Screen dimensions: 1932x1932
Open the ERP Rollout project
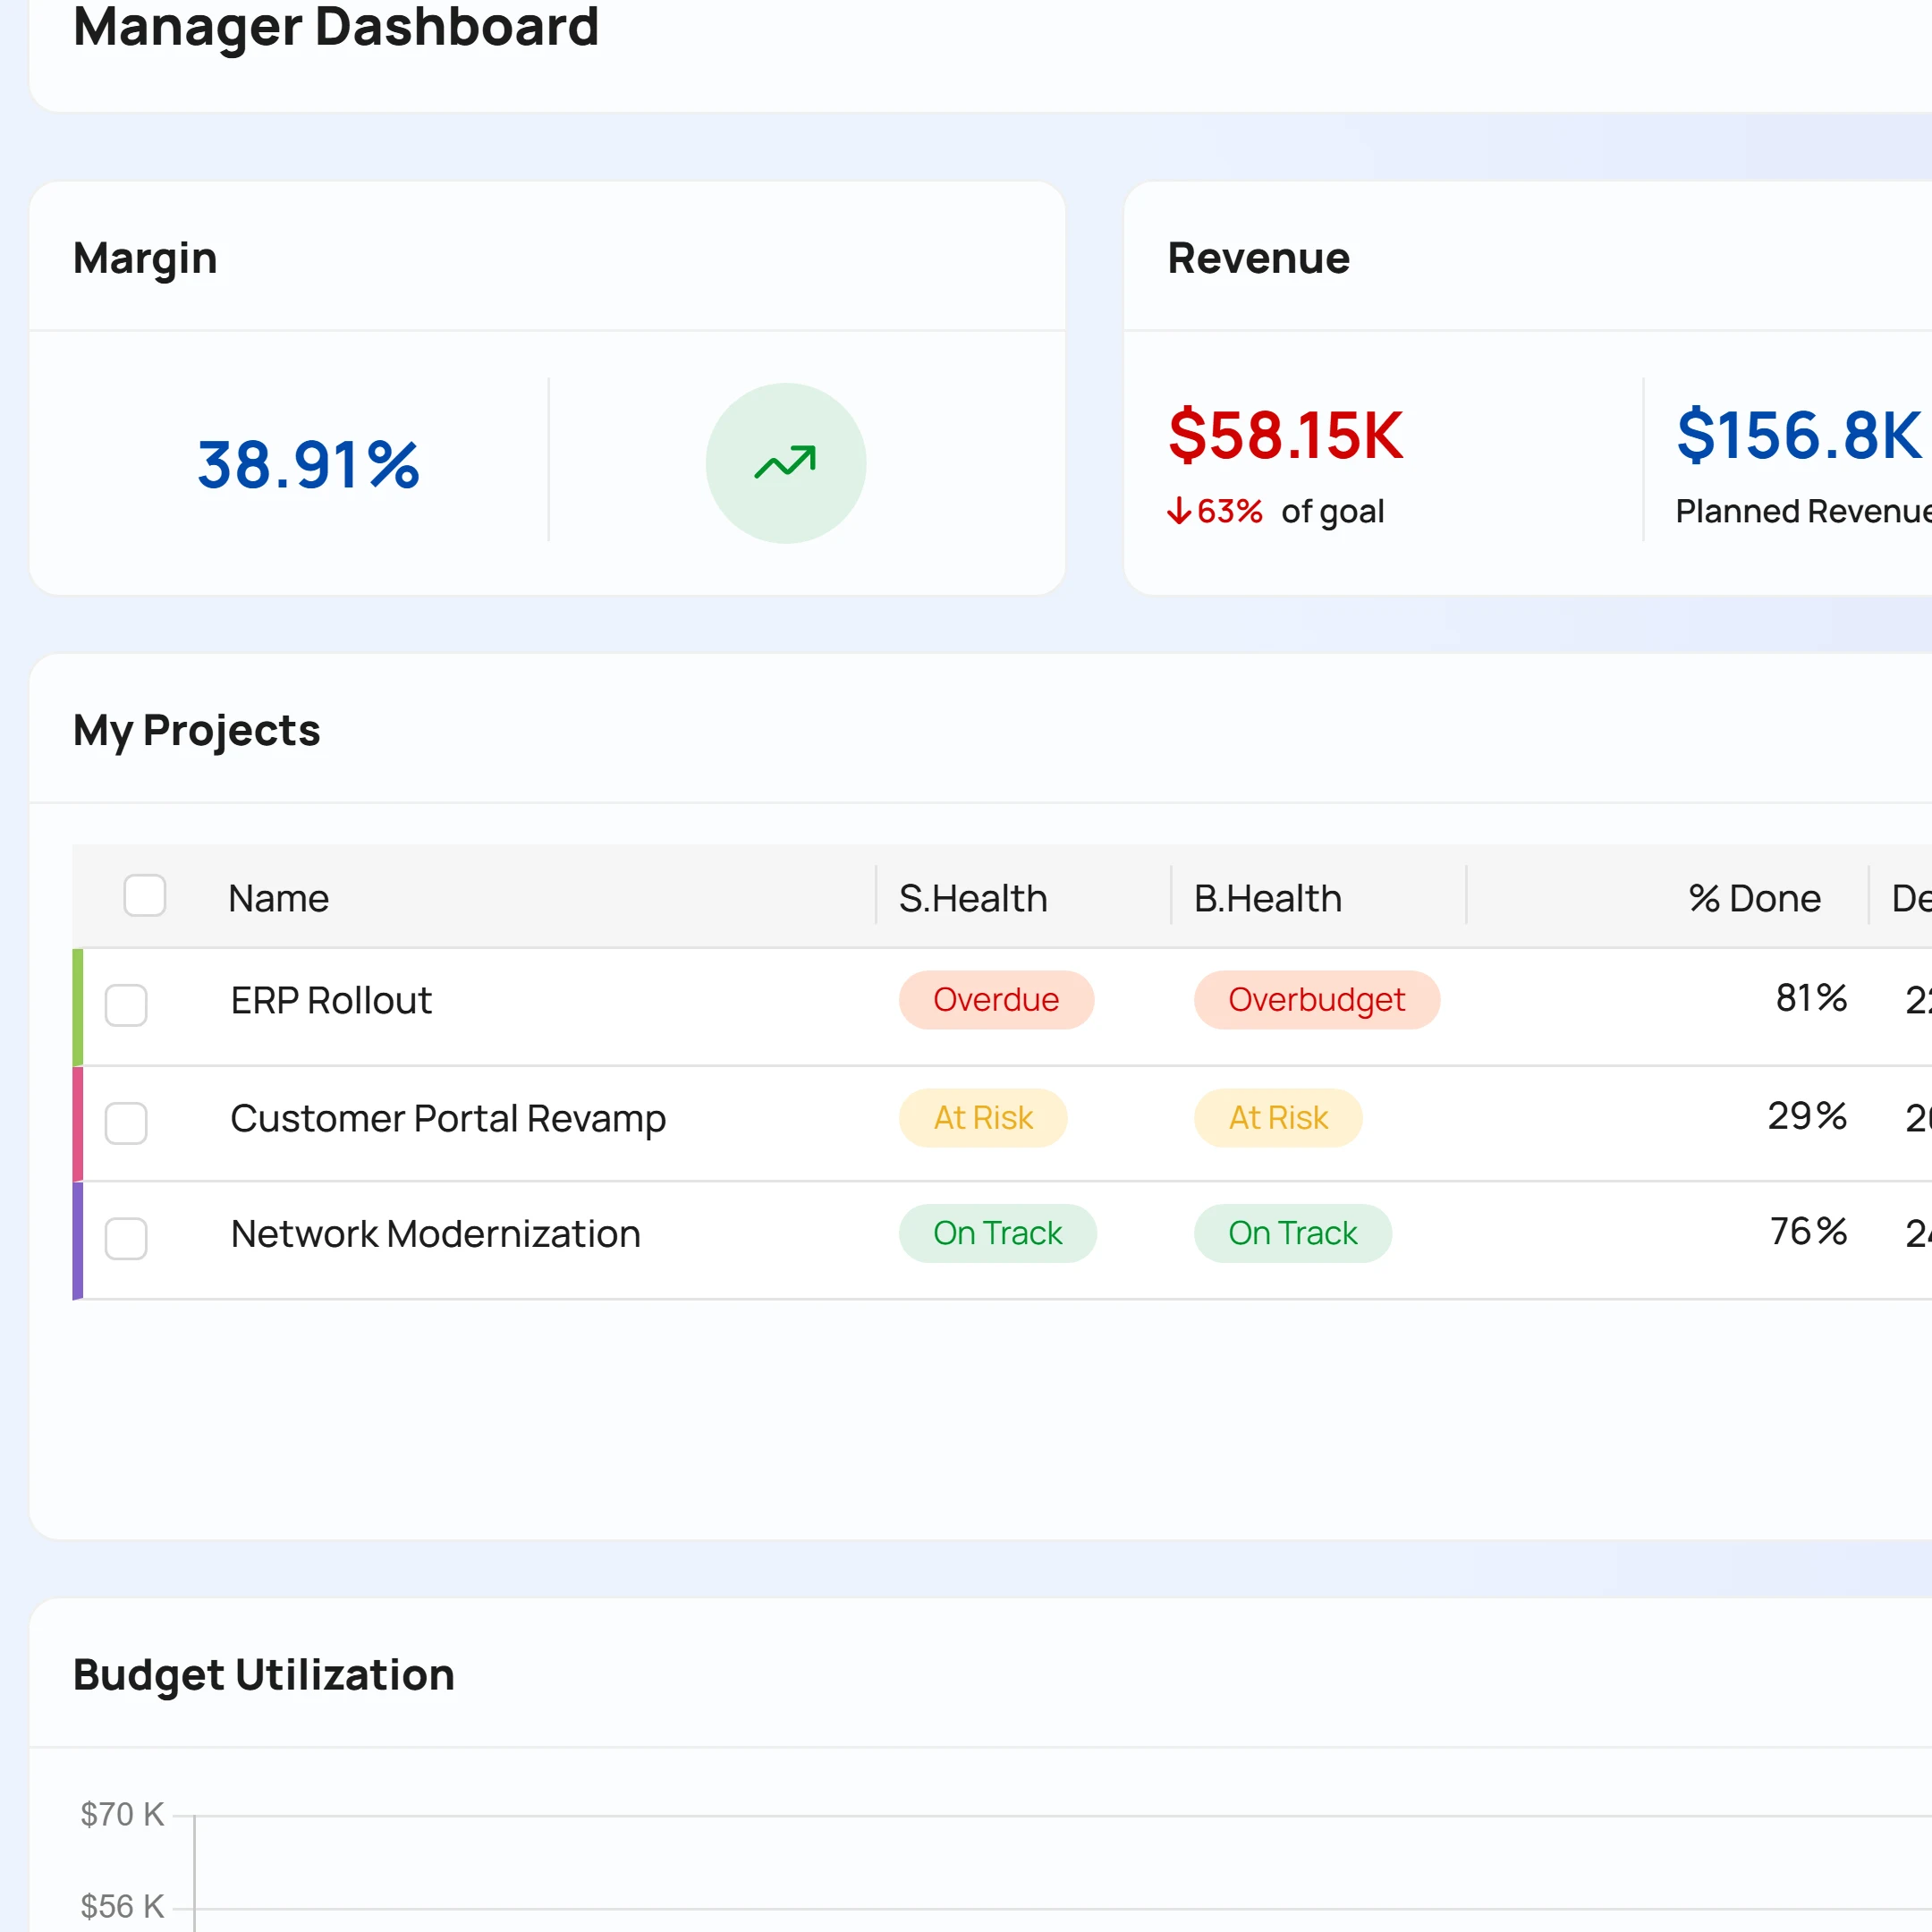(x=331, y=1000)
